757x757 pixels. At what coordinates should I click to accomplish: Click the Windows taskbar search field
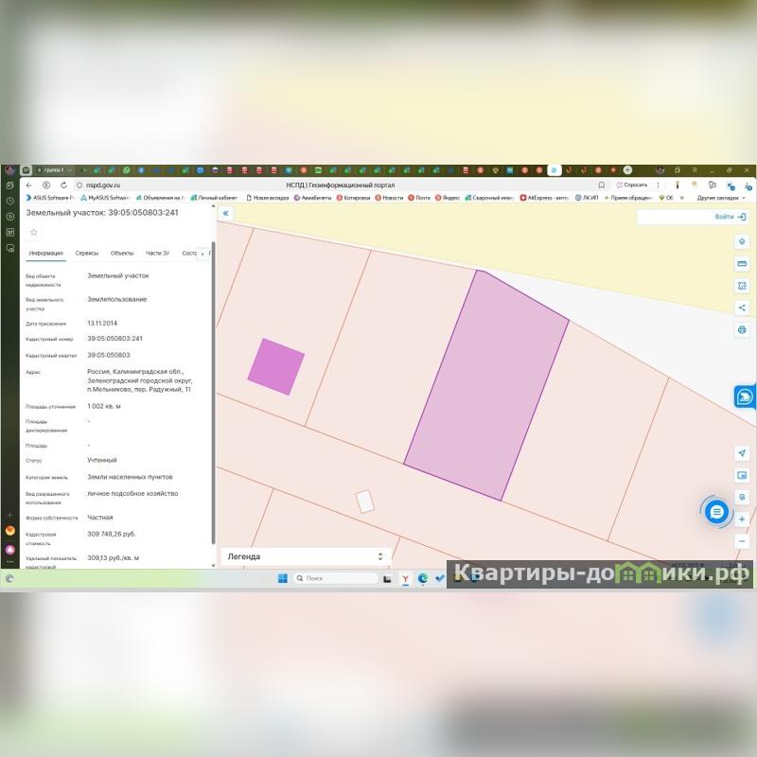pos(336,577)
